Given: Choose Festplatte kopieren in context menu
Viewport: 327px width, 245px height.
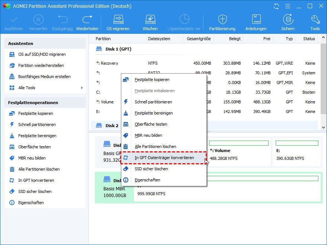Looking at the screenshot, I should coord(164,80).
